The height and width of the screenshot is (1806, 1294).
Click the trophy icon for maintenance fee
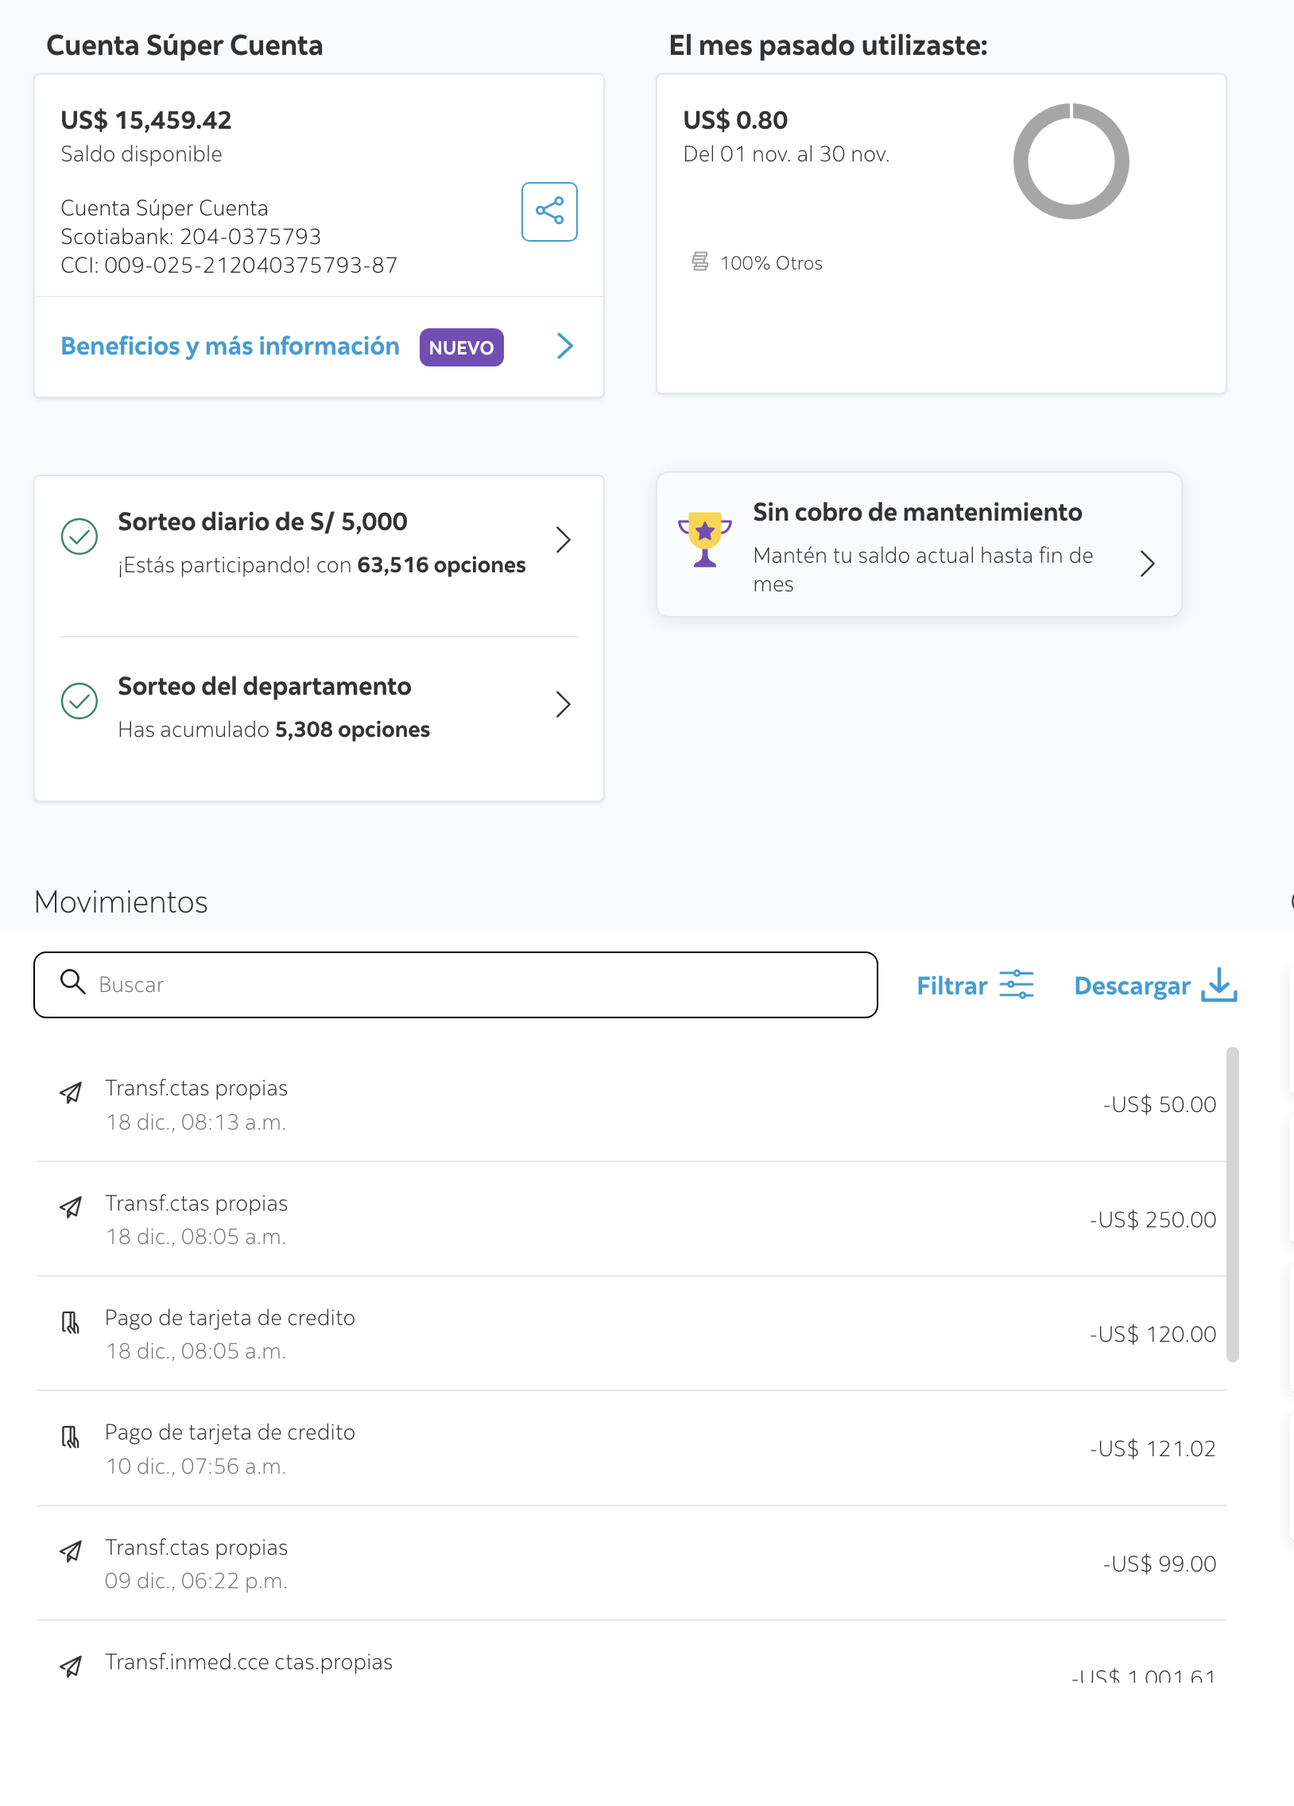705,539
